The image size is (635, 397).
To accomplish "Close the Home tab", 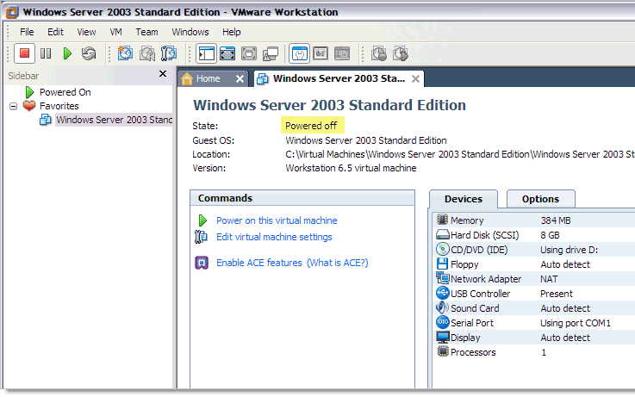I will [240, 79].
